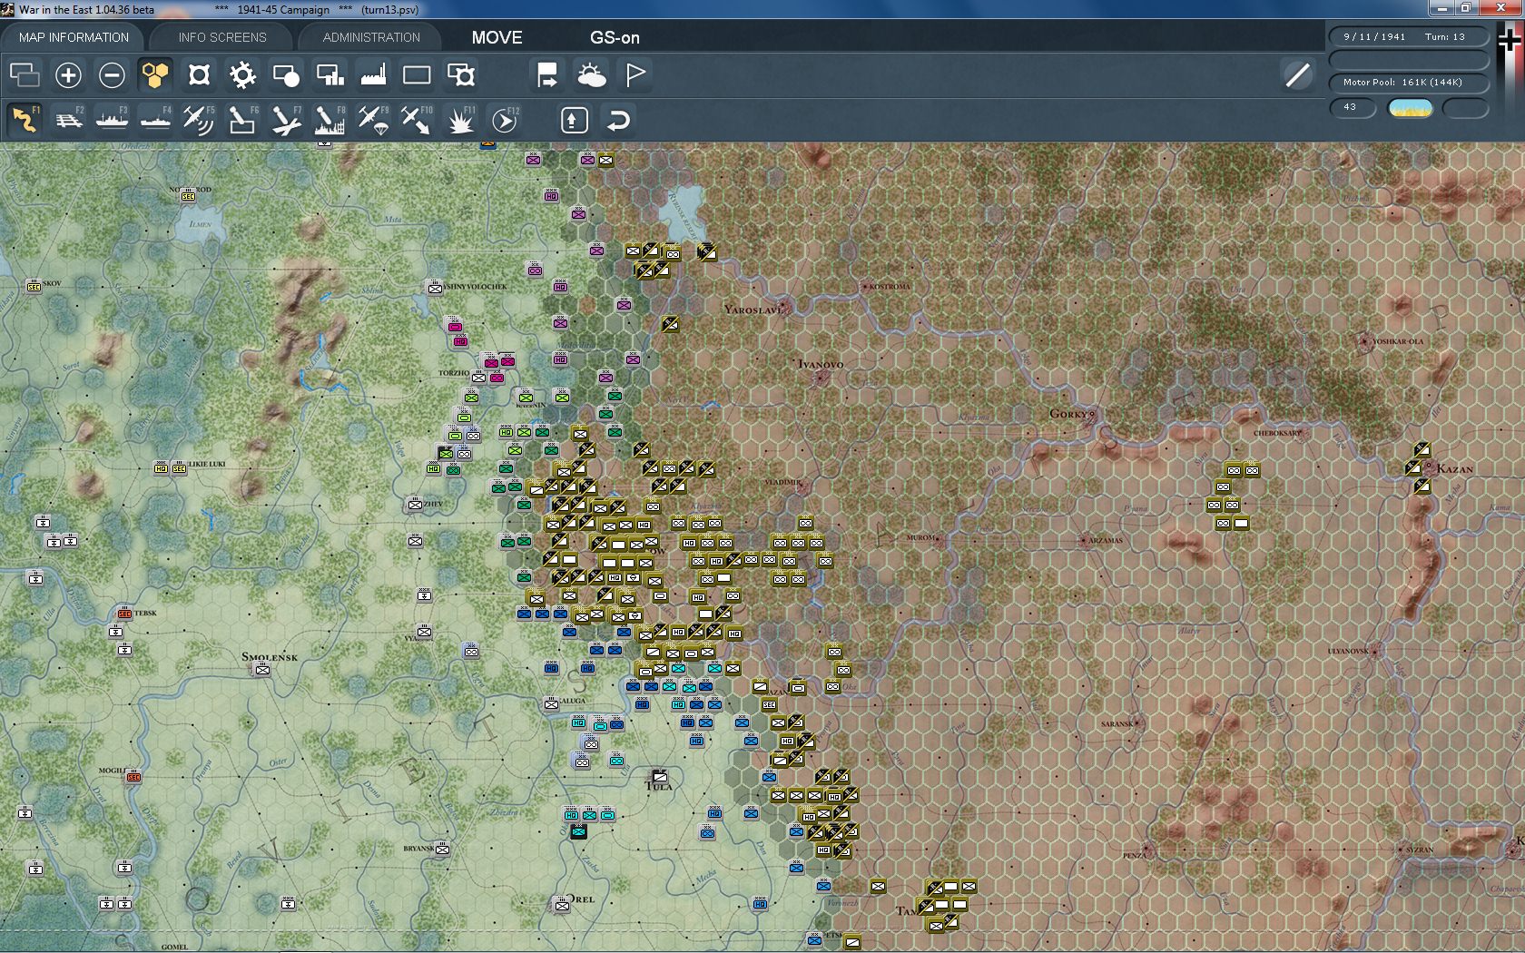Select F10 air transfer mode
Viewport: 1525px width, 953px height.
(417, 120)
